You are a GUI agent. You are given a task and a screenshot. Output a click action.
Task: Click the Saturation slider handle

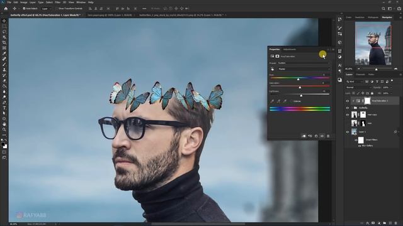coord(300,88)
